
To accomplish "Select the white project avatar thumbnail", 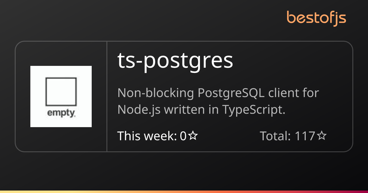I will tap(61, 96).
